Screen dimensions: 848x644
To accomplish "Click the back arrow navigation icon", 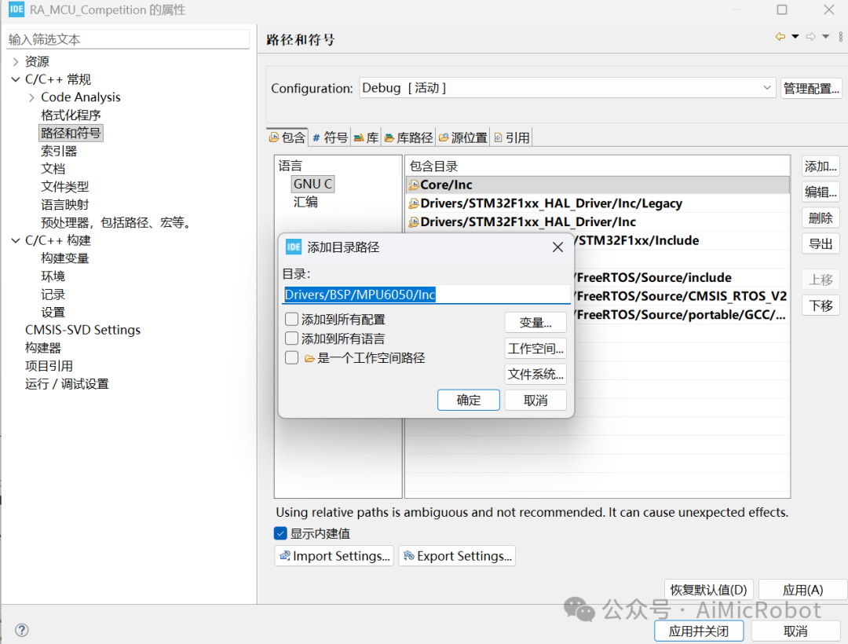I will (780, 37).
